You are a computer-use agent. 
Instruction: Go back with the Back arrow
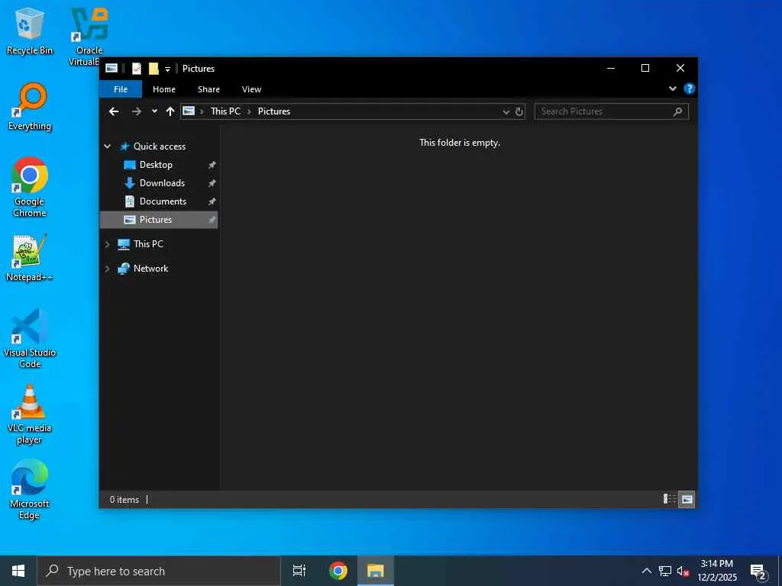coord(114,111)
